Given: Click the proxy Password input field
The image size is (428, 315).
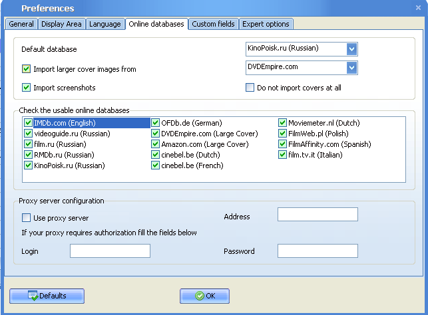Looking at the screenshot, I should [x=318, y=251].
